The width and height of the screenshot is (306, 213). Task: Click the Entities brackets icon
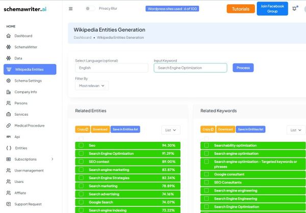pyautogui.click(x=9, y=148)
